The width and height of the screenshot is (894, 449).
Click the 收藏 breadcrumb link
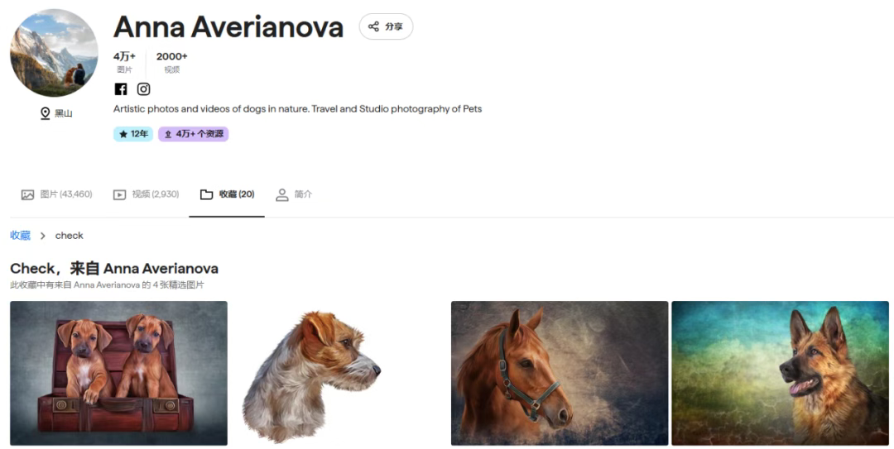[20, 236]
